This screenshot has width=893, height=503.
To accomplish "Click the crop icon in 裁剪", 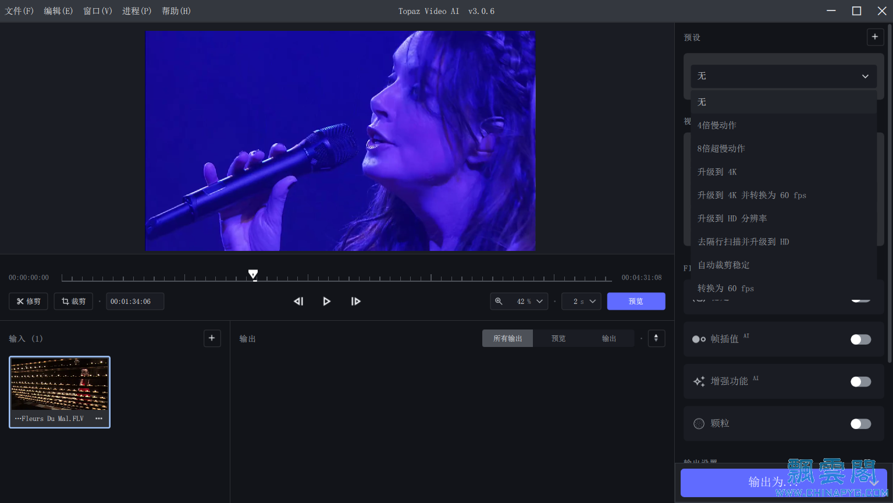I will [x=65, y=302].
